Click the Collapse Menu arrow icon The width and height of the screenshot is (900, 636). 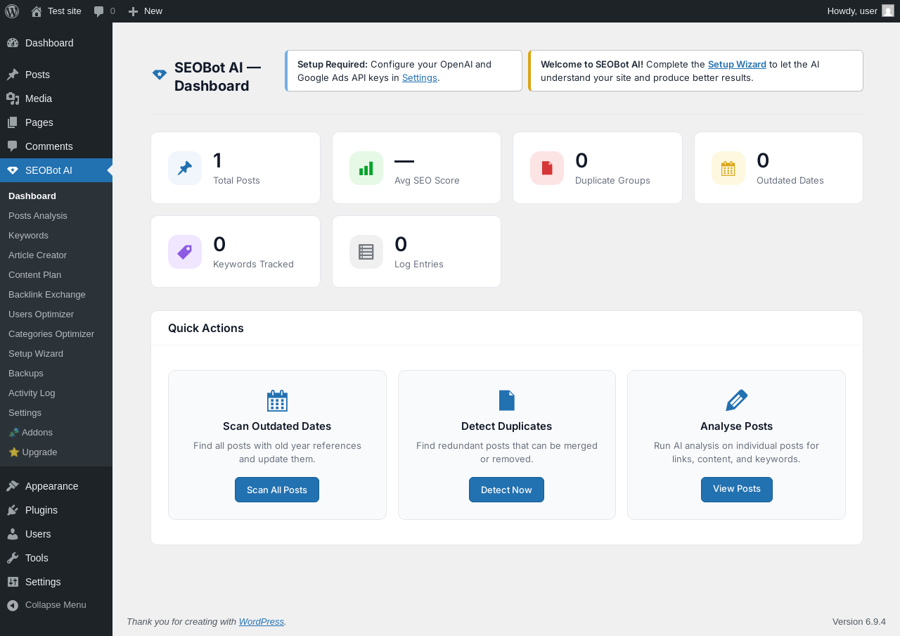13,605
